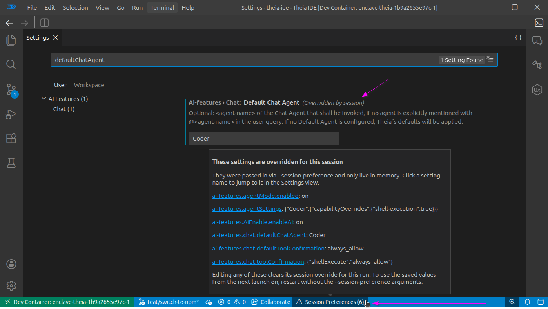Click the Default Chat Agent setting title
The width and height of the screenshot is (548, 309).
[x=271, y=102]
